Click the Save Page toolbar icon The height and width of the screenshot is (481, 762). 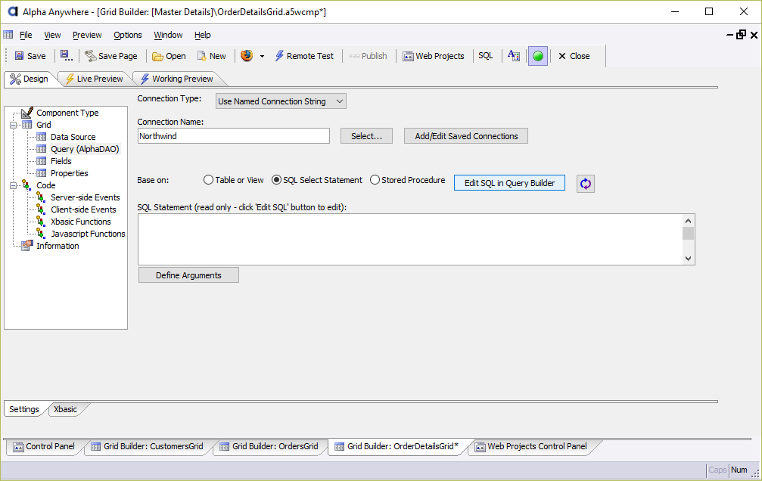90,56
